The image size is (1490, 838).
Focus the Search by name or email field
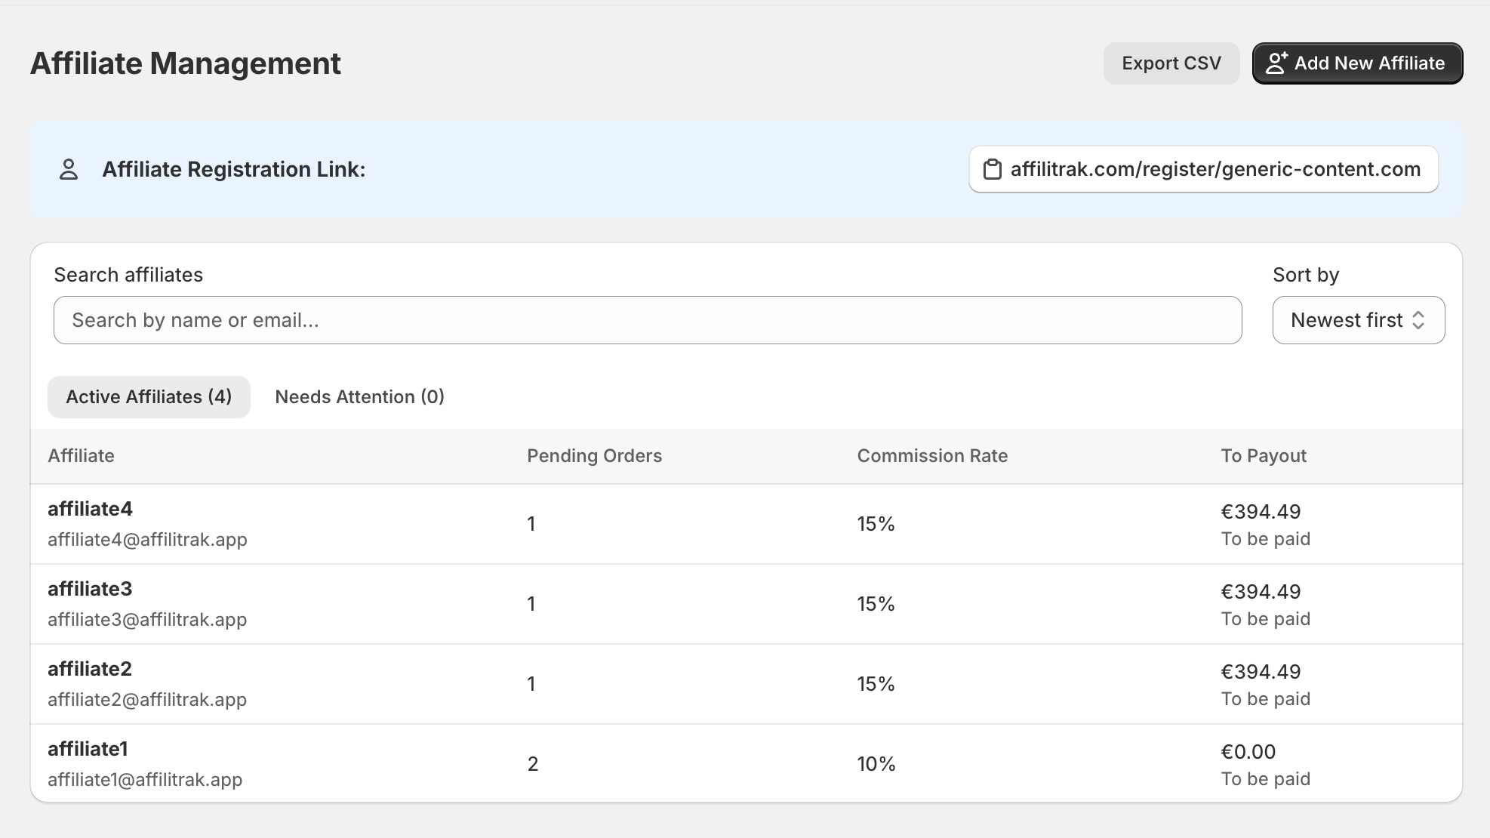tap(648, 320)
